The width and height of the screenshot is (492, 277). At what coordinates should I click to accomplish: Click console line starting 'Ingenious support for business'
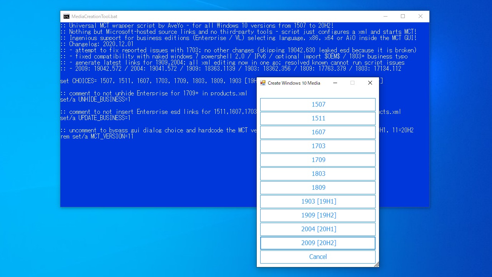(238, 38)
